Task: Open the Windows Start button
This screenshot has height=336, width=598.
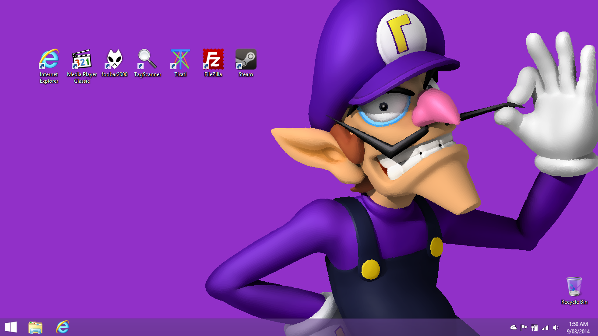Action: [11, 327]
